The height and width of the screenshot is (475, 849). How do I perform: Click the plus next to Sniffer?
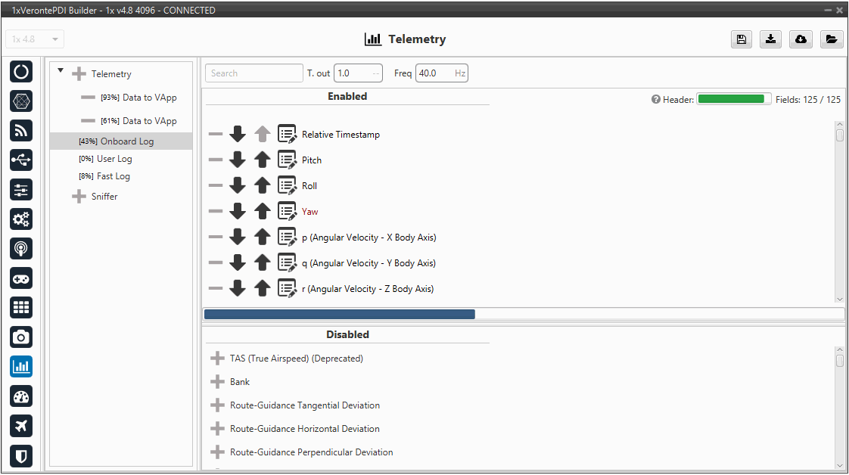pyautogui.click(x=79, y=197)
